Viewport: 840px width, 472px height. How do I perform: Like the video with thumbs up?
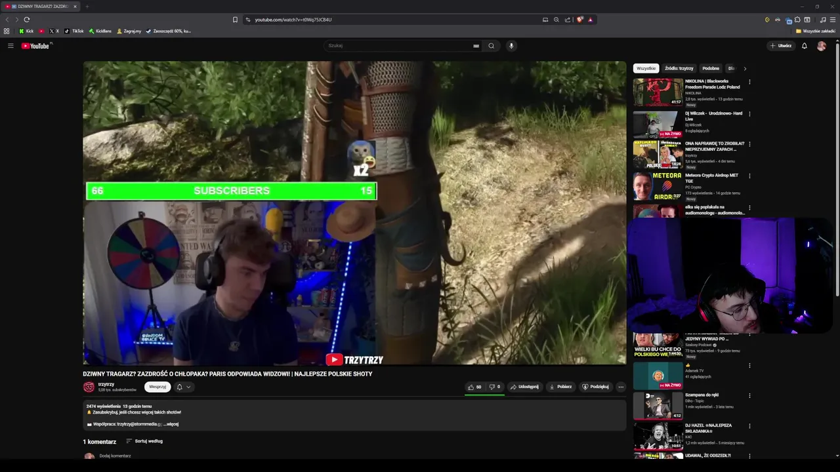pos(474,387)
